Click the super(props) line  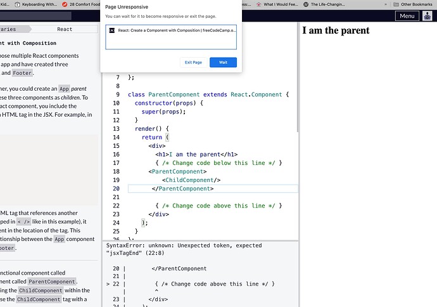pos(163,112)
